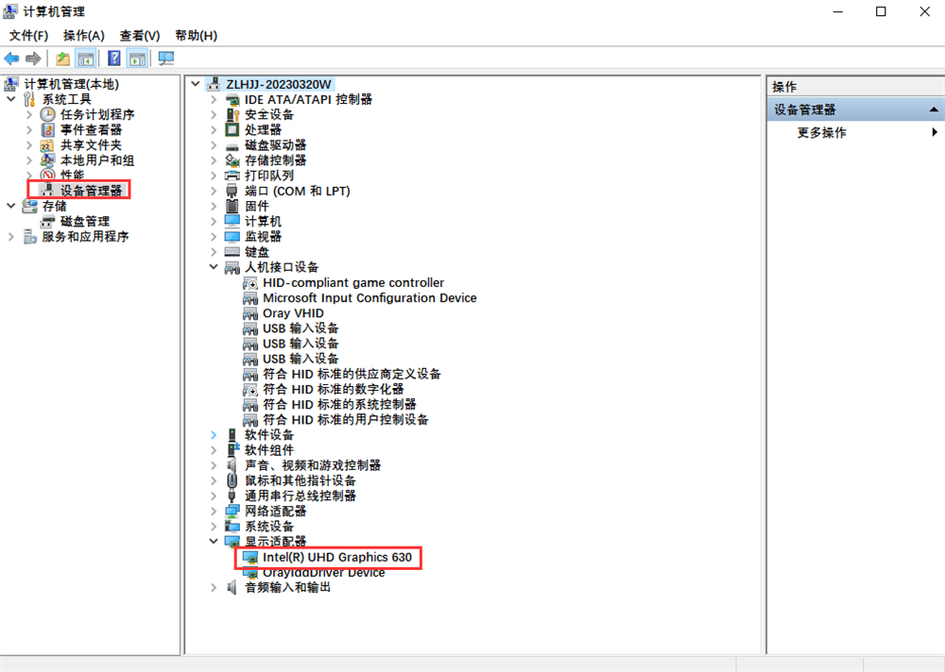
Task: Open the 查看(V) menu
Action: (x=140, y=36)
